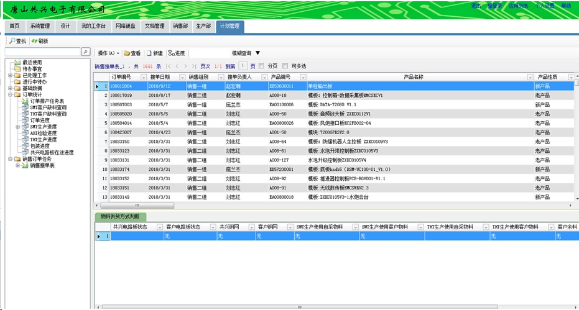Tick the 可多选 multi-select checkbox
Screen dimensions: 579x310
pyautogui.click(x=285, y=66)
